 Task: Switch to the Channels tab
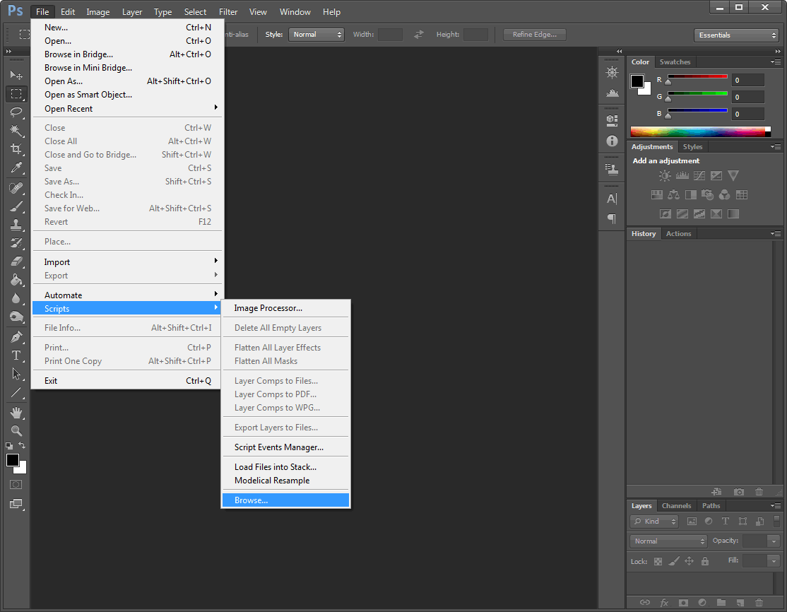[676, 505]
